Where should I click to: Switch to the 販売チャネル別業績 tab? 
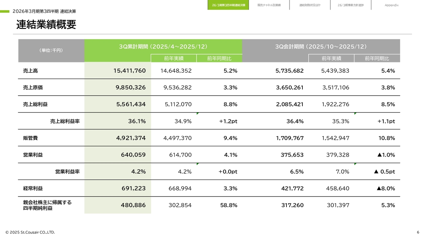[269, 5]
